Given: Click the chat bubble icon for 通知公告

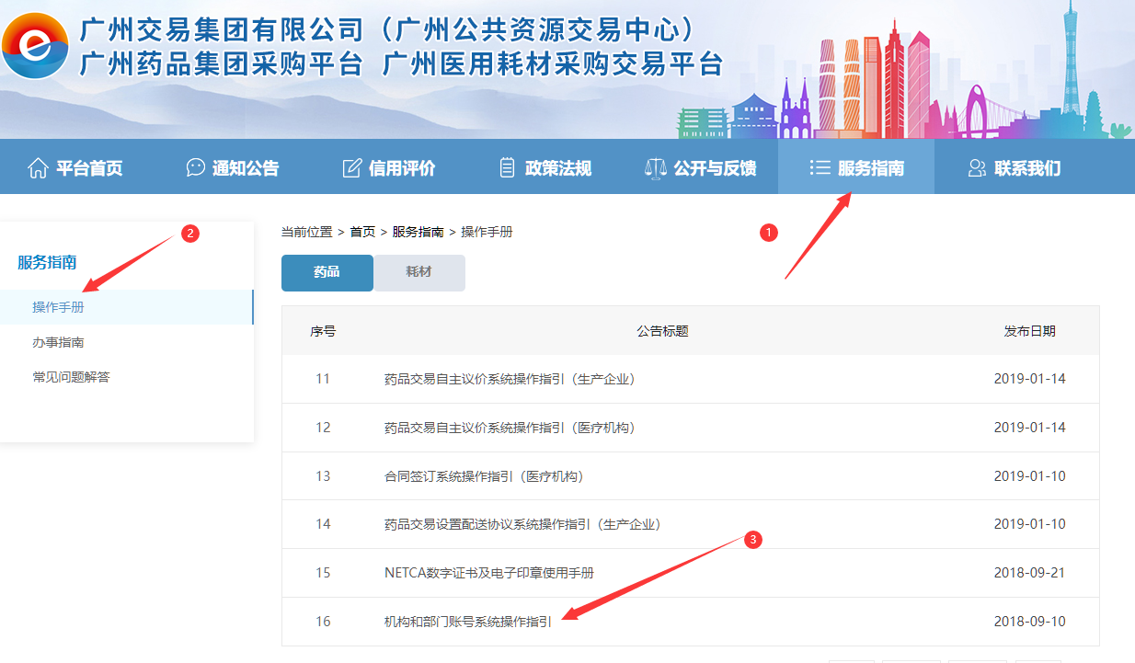Looking at the screenshot, I should tap(195, 168).
